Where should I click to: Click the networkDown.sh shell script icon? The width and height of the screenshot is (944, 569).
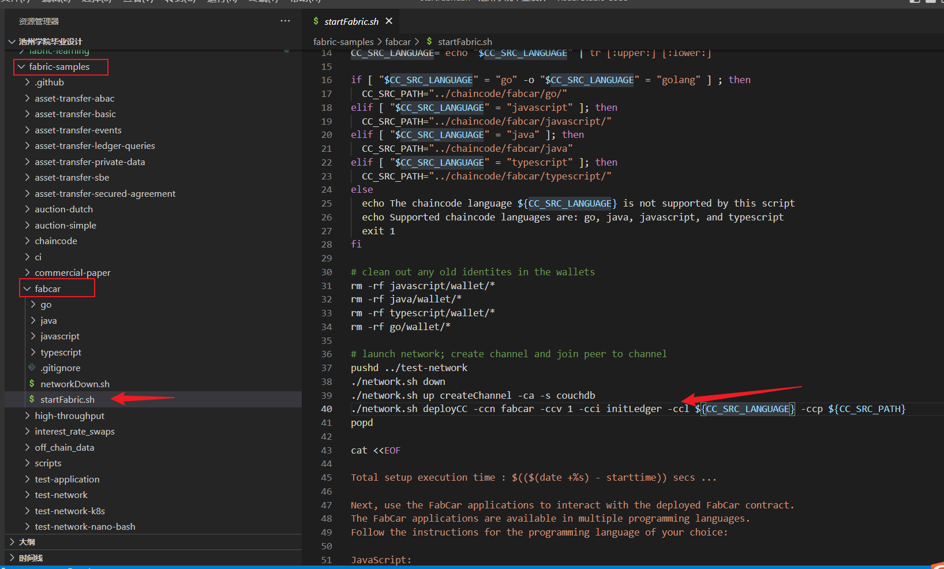tap(32, 383)
